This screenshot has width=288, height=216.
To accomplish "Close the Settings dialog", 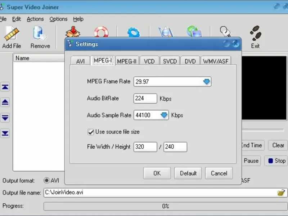I will (x=236, y=44).
